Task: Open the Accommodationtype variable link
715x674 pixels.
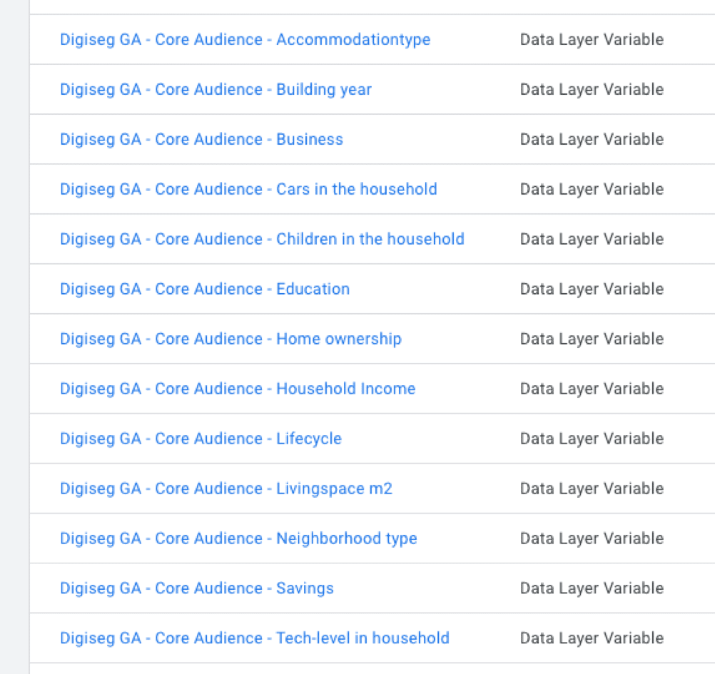Action: click(245, 40)
